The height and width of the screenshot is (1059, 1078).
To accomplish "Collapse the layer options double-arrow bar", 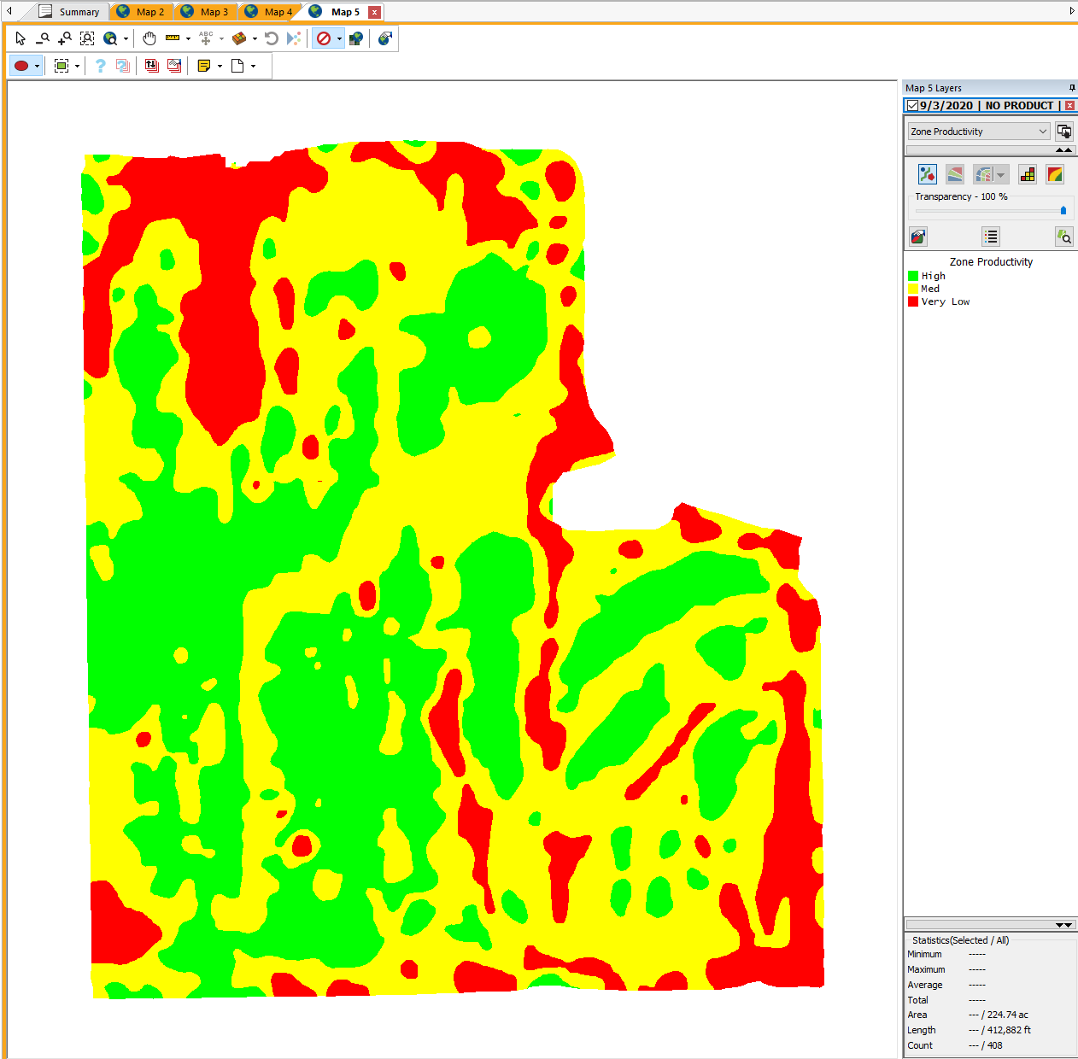I will (x=990, y=149).
